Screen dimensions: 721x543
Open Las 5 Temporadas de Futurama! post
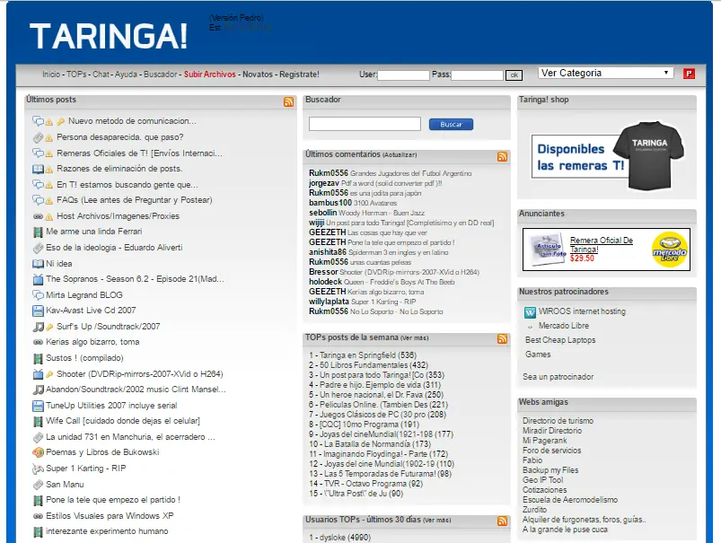coord(381,474)
